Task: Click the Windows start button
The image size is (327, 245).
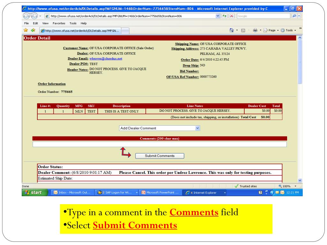Action: [x=35, y=192]
